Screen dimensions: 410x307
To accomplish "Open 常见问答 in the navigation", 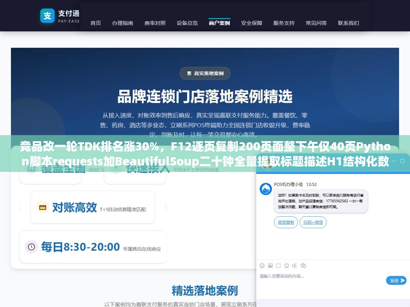I will point(316,23).
